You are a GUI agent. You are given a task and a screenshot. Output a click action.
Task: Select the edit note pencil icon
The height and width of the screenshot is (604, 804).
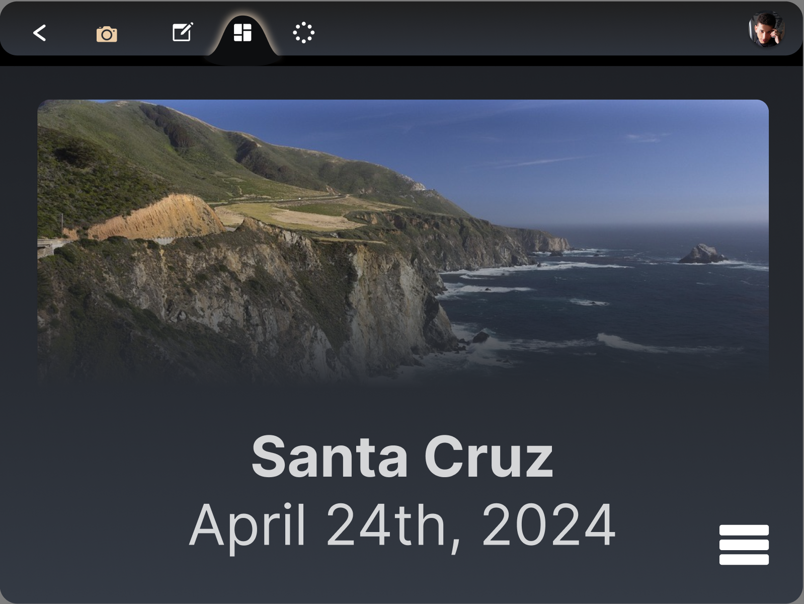tap(183, 32)
